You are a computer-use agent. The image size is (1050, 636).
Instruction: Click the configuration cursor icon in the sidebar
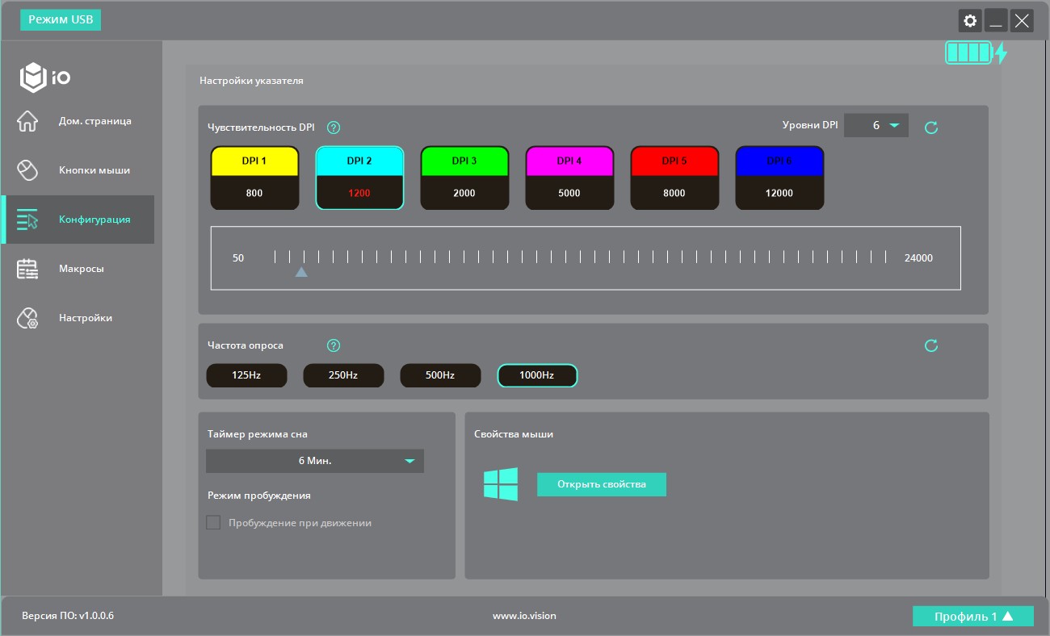(x=27, y=220)
